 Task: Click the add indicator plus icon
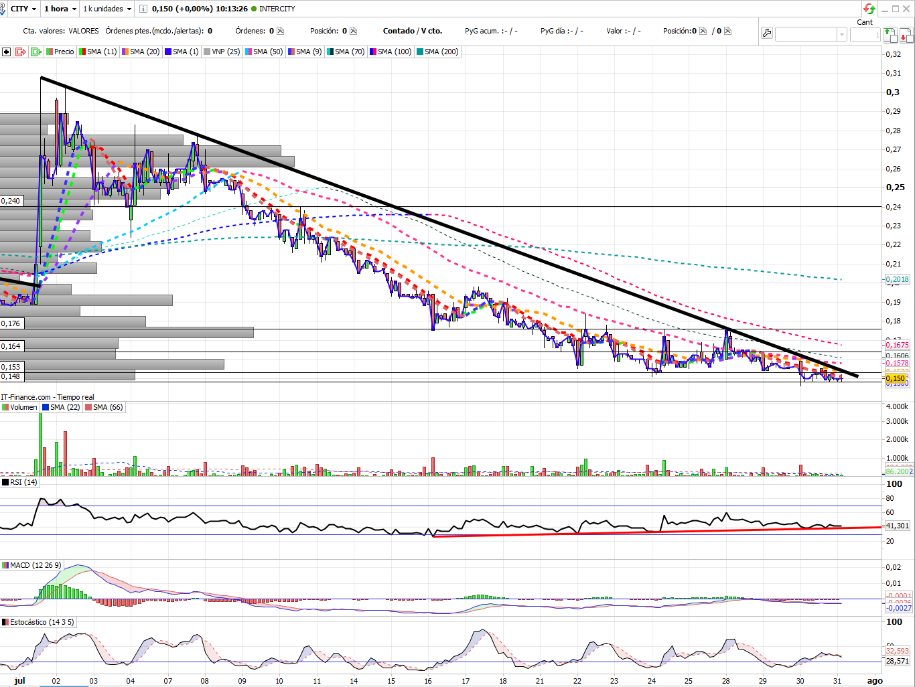pos(6,52)
